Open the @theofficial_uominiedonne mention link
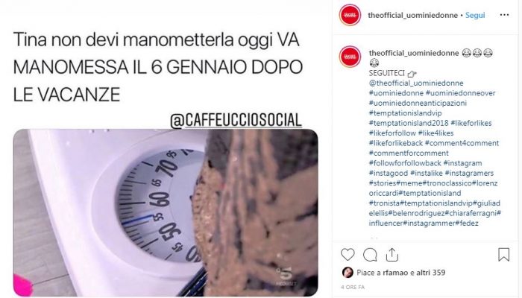Screen dimensions: 522x298 tap(416, 83)
